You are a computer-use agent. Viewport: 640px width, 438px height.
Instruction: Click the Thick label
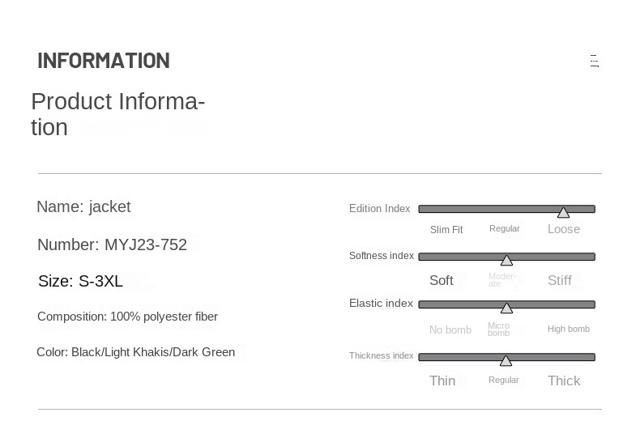tap(564, 381)
